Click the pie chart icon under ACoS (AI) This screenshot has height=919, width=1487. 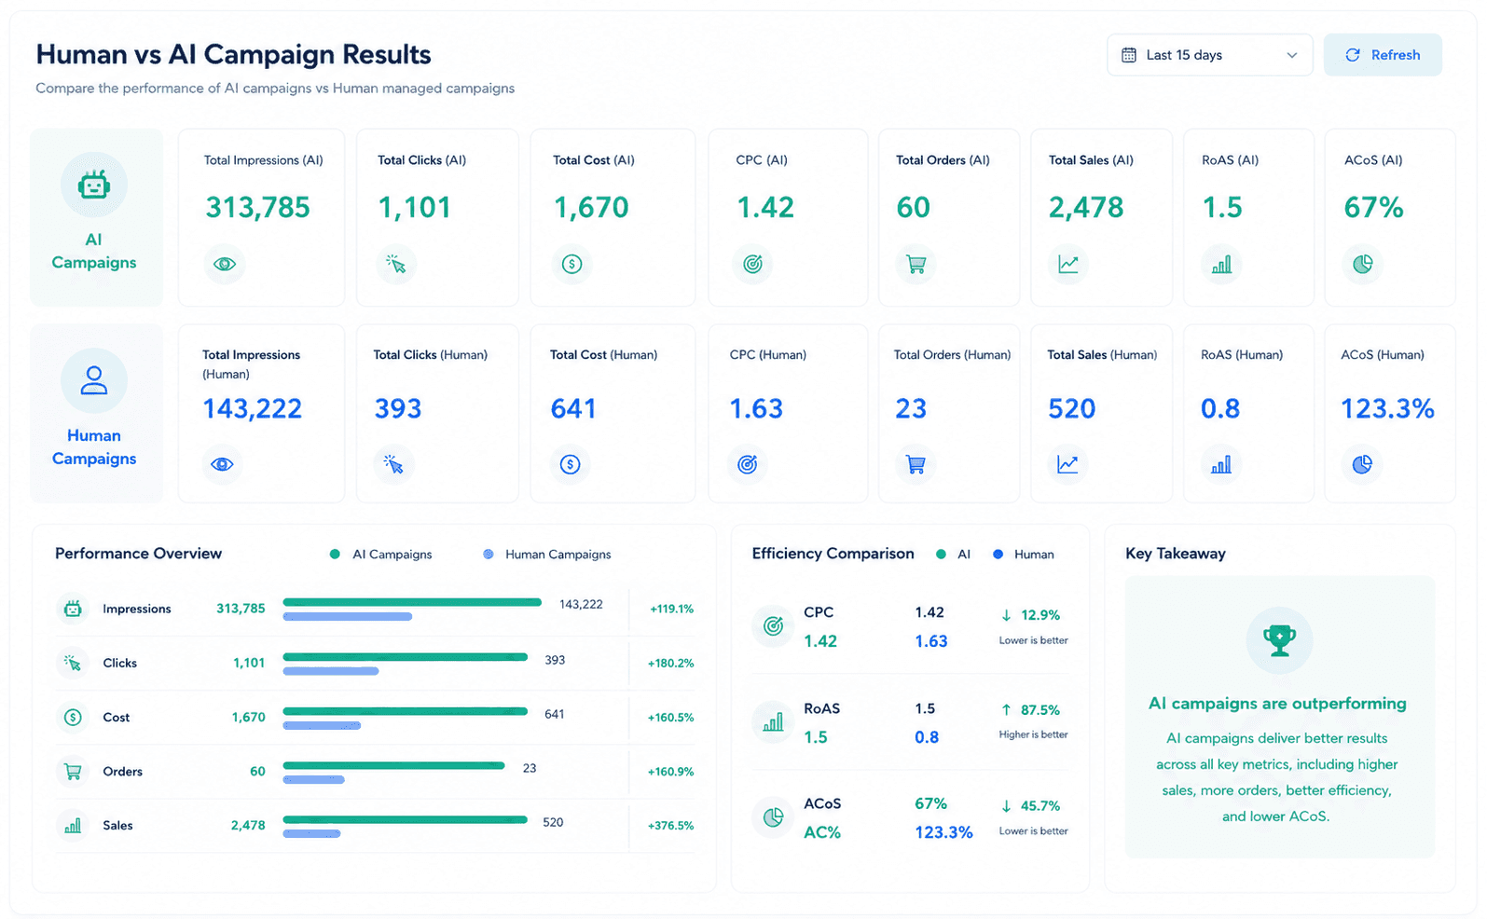click(x=1363, y=265)
